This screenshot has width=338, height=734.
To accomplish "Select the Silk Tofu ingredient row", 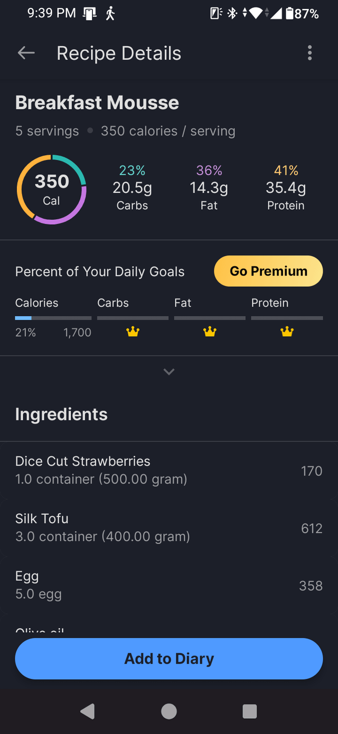I will pos(169,527).
